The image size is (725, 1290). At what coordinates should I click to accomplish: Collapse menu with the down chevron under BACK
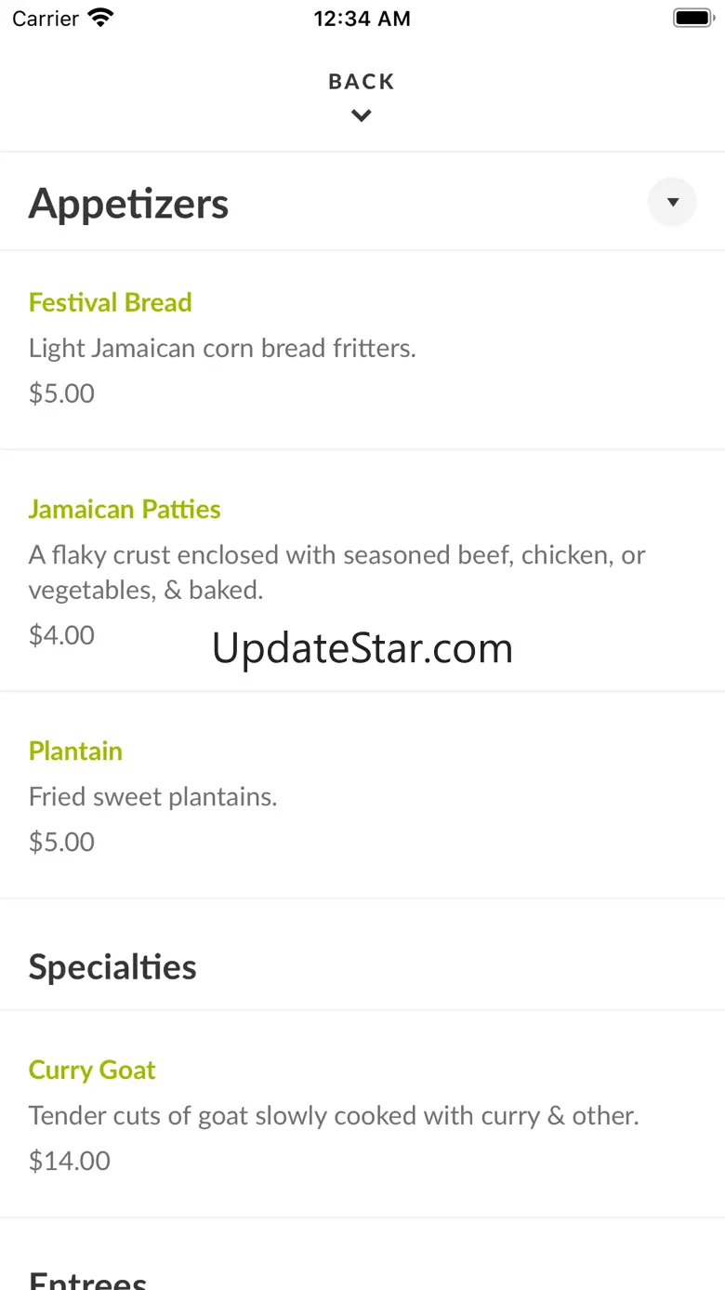click(x=362, y=116)
